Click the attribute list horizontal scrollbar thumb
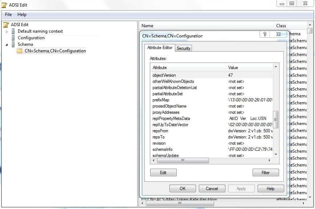 coord(183,161)
